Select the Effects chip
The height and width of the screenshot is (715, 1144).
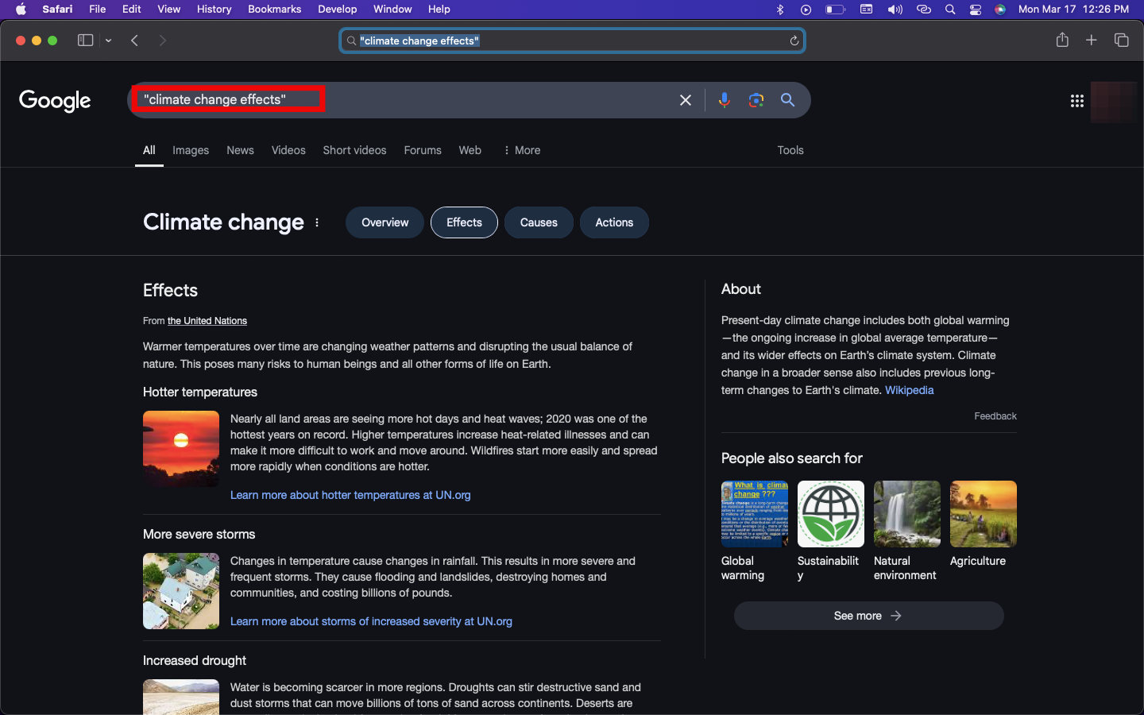(464, 222)
